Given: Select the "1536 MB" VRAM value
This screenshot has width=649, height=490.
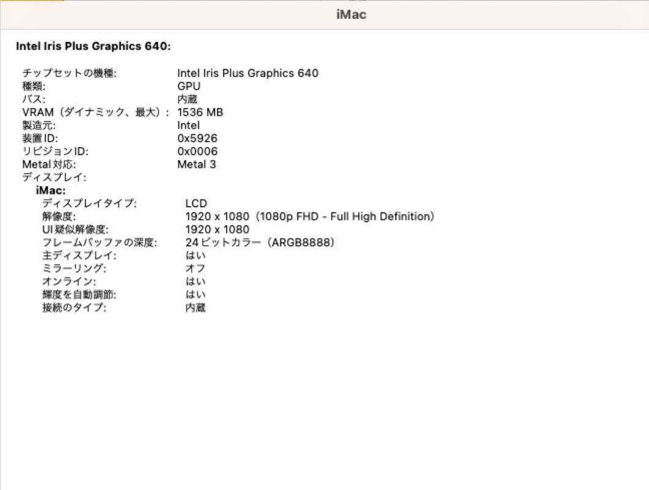Looking at the screenshot, I should coord(200,112).
